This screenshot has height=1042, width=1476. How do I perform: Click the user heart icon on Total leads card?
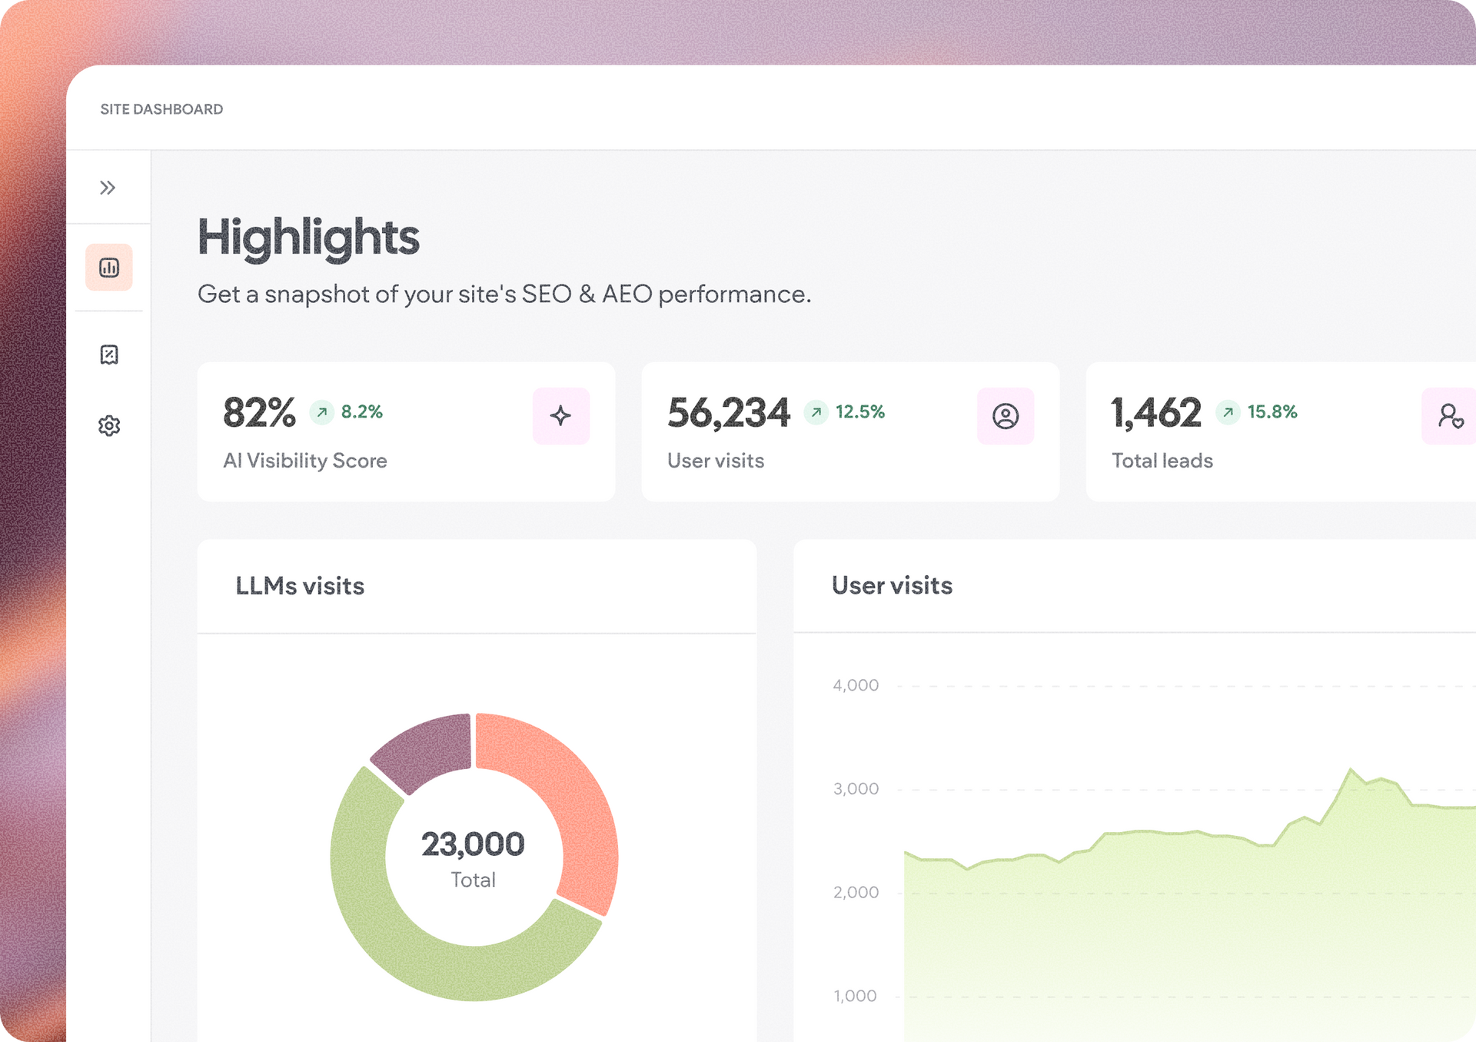click(1450, 416)
